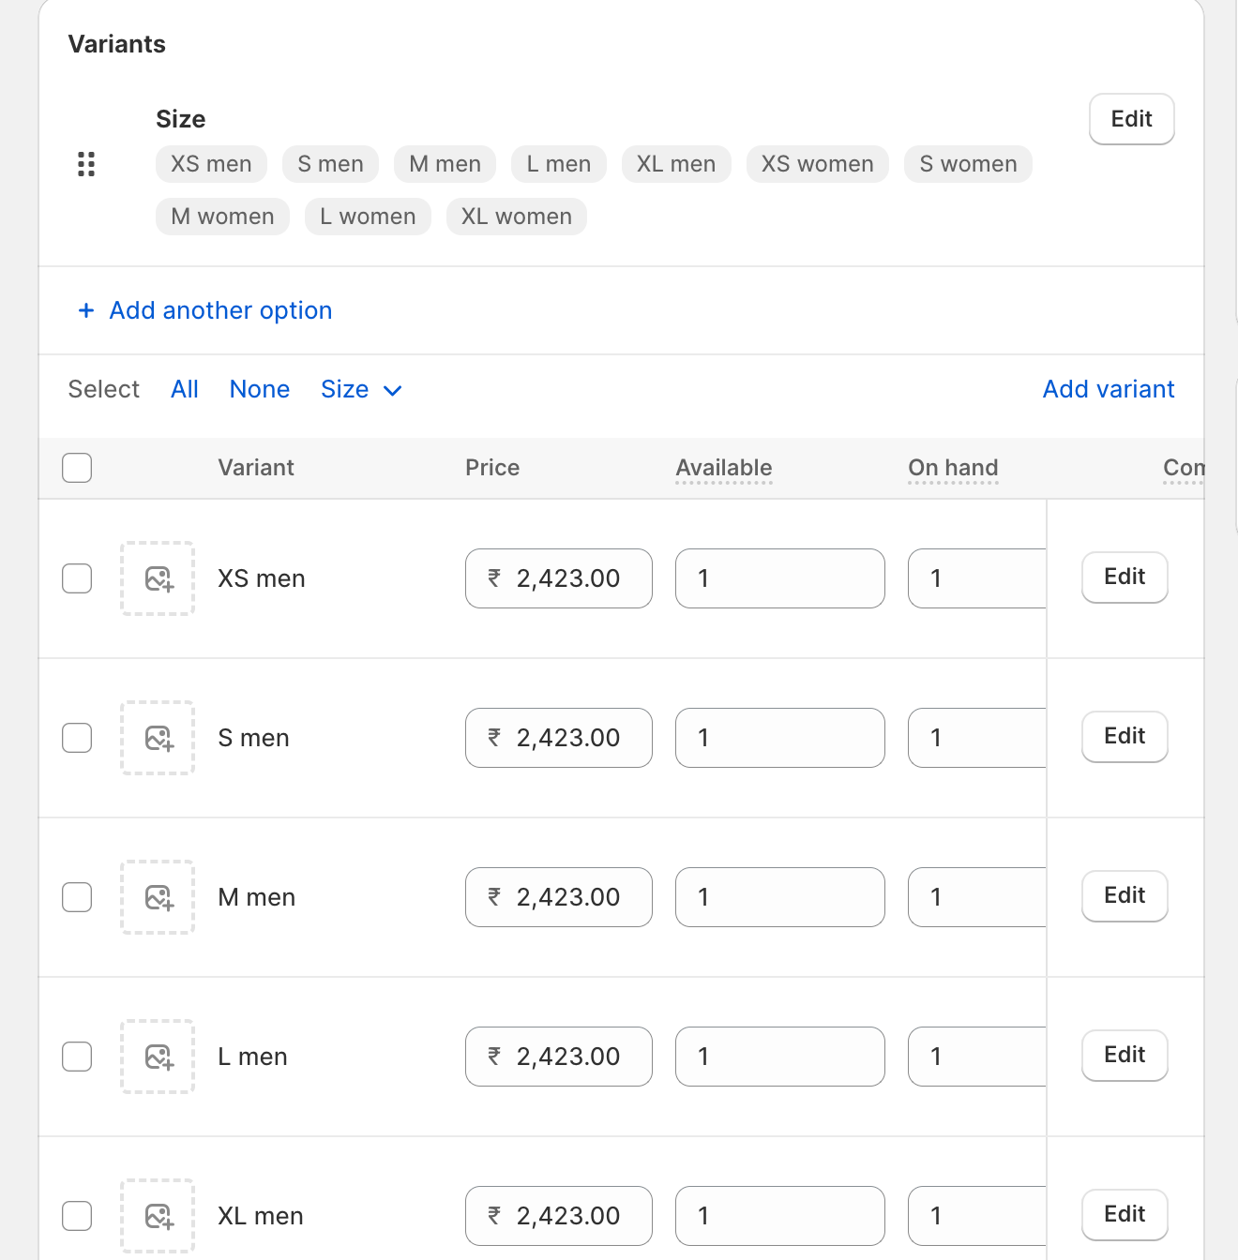This screenshot has width=1238, height=1260.
Task: Add image for S men variant
Action: (158, 738)
